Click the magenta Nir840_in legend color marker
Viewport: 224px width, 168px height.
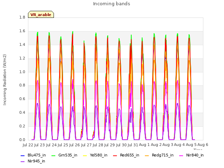tap(181, 155)
